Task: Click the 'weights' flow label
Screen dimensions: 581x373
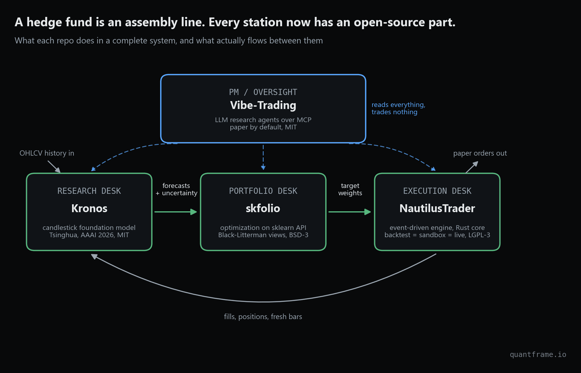Action: click(x=350, y=193)
